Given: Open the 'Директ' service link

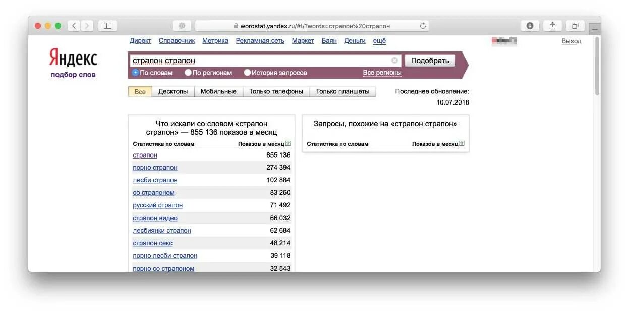Looking at the screenshot, I should pos(140,41).
